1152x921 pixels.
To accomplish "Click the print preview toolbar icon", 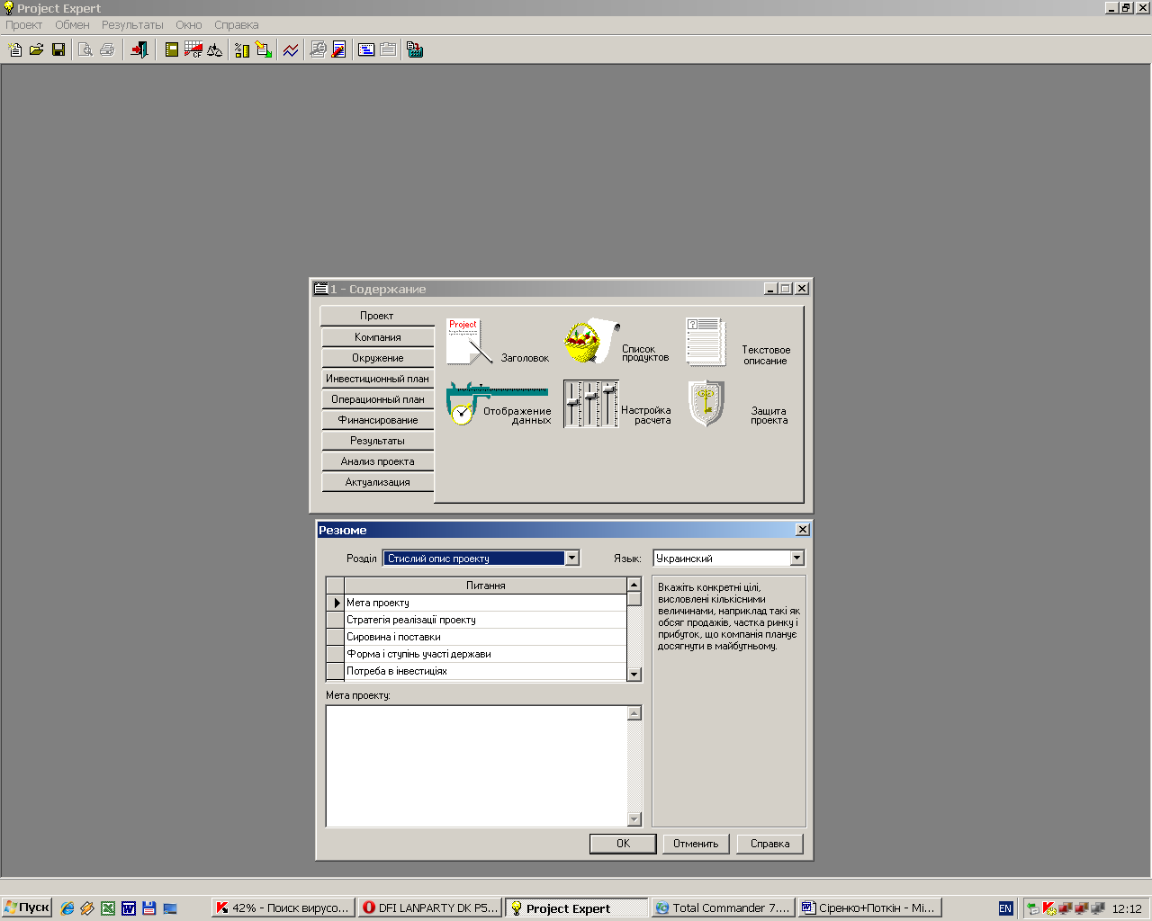I will coord(85,50).
